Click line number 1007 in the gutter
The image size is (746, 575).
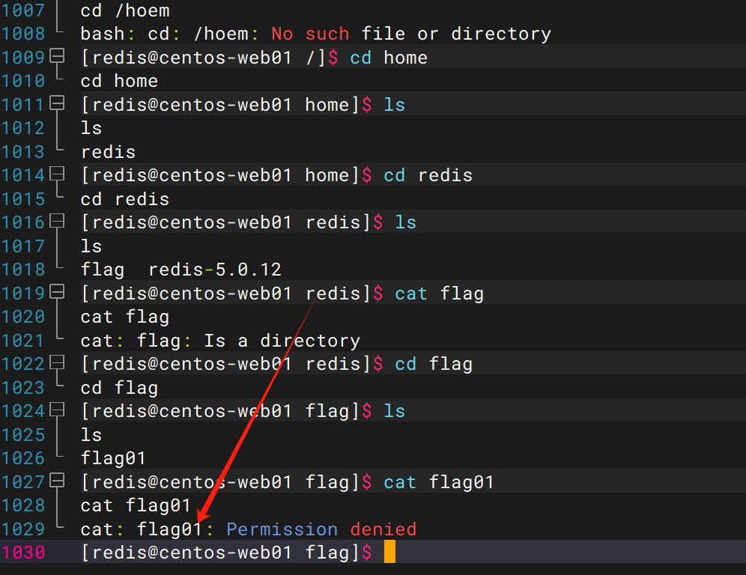coord(23,10)
